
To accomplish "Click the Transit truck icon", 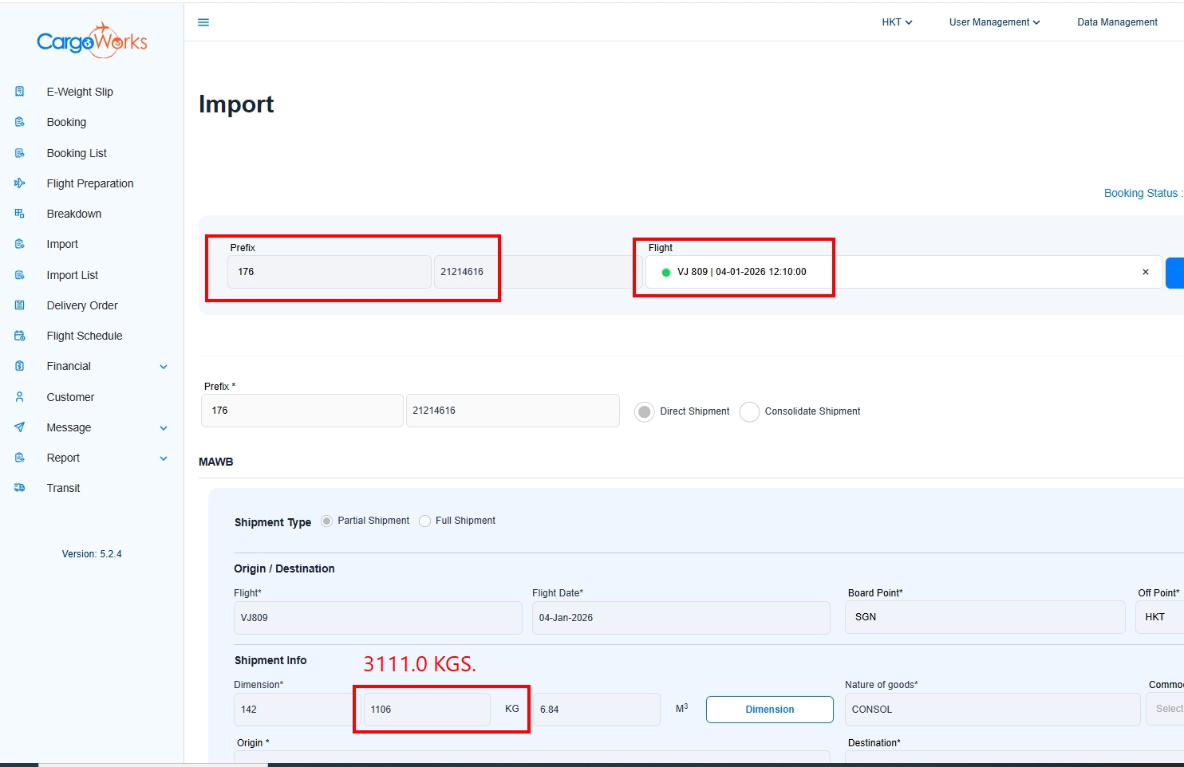I will 20,488.
